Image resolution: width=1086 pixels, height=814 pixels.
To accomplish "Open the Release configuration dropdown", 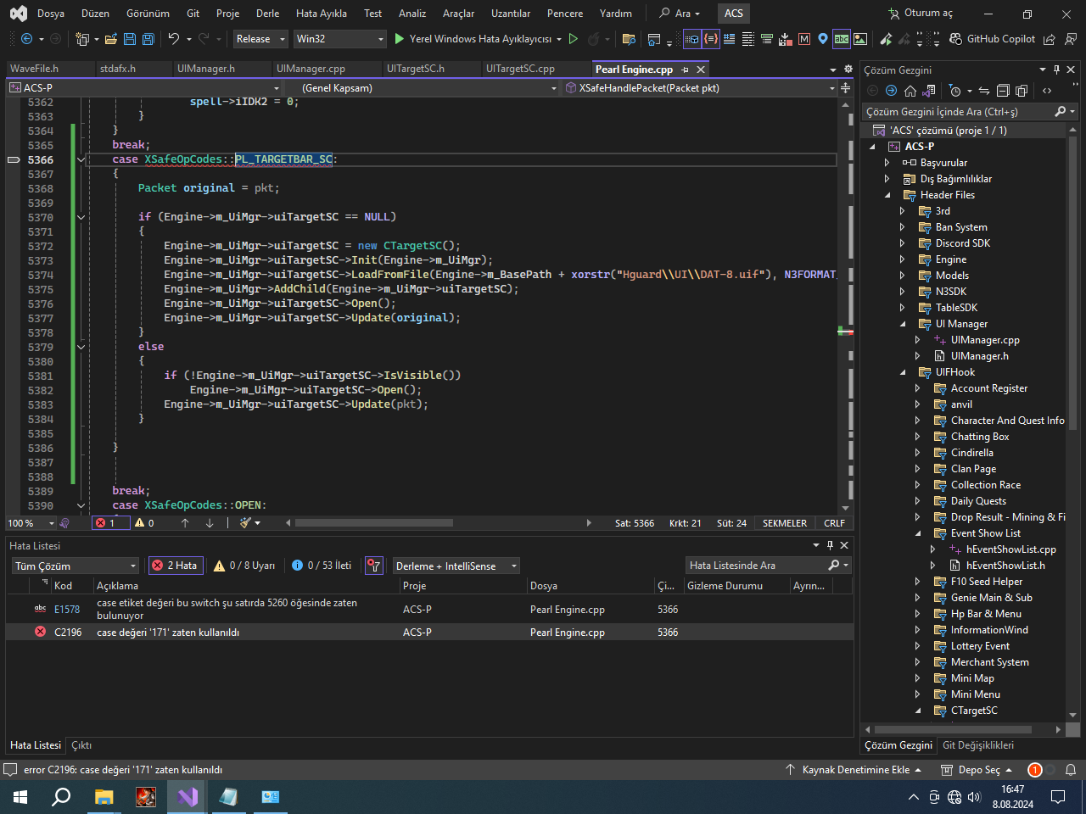I will 260,39.
